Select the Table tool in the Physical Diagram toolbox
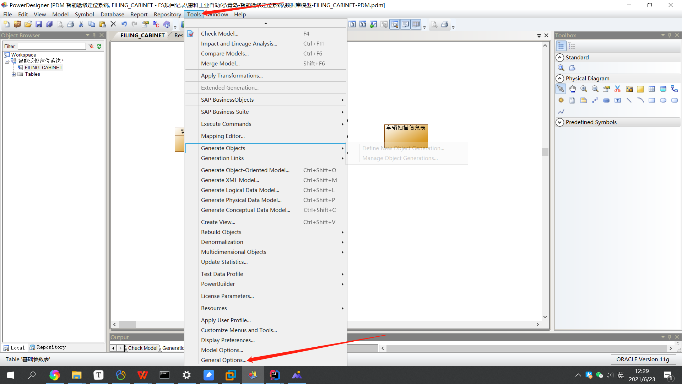This screenshot has width=682, height=384. 652,89
